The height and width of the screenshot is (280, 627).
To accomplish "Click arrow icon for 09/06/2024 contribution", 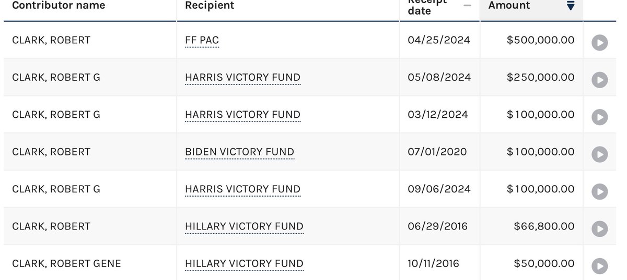I will (599, 191).
